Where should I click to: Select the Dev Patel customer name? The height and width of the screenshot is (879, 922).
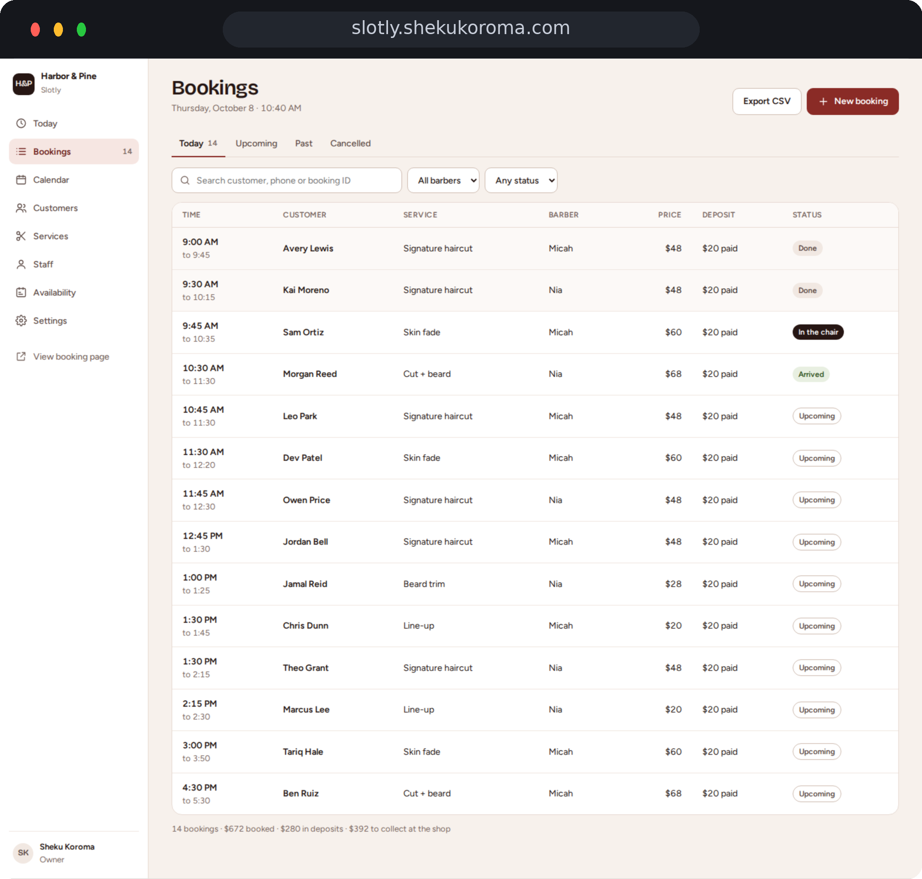coord(302,458)
